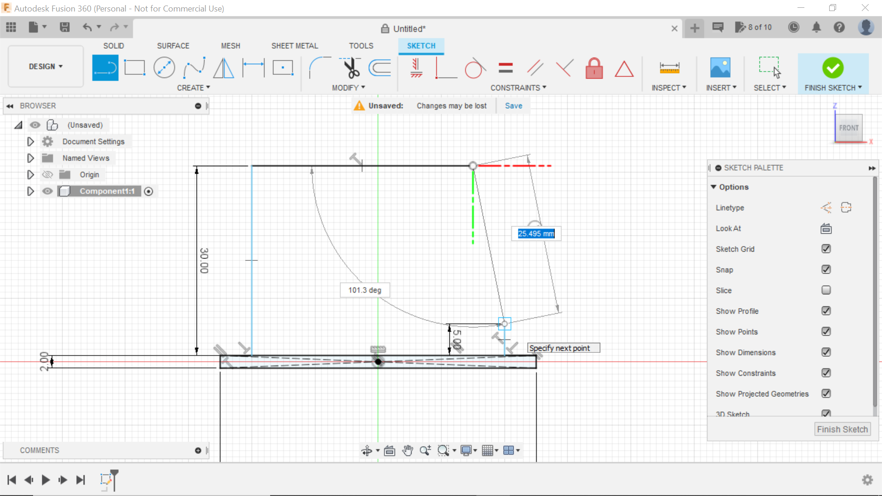Edit the 25.495 mm dimension value
This screenshot has height=496, width=882.
pyautogui.click(x=535, y=234)
